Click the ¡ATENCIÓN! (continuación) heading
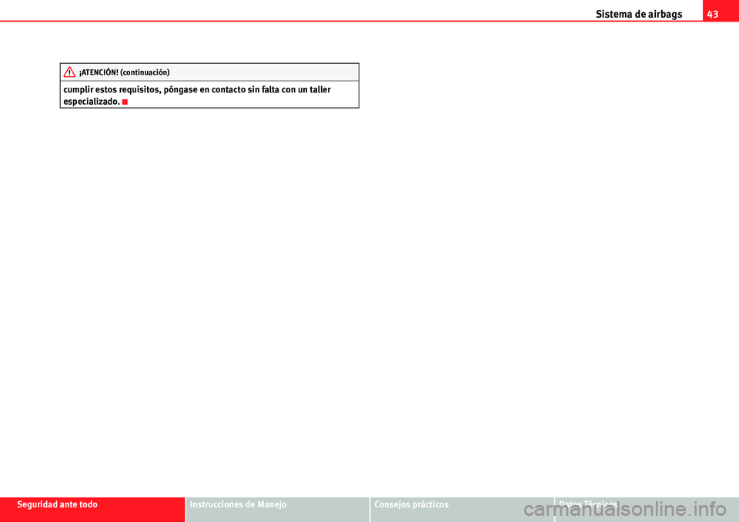 125,72
